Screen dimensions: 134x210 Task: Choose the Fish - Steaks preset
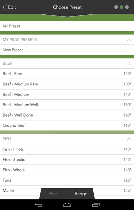(x=67, y=160)
